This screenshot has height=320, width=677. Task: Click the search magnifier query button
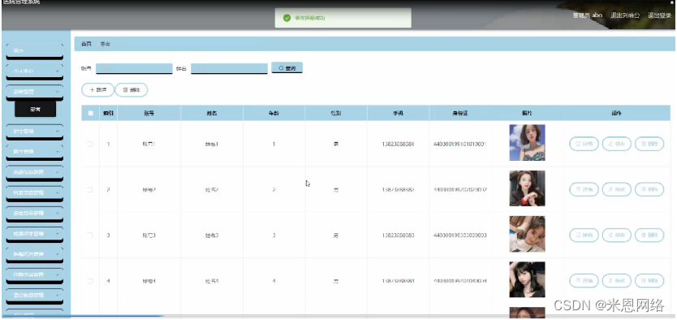[x=287, y=67]
